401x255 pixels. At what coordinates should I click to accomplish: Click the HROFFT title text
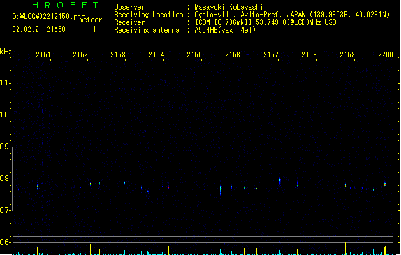65,5
